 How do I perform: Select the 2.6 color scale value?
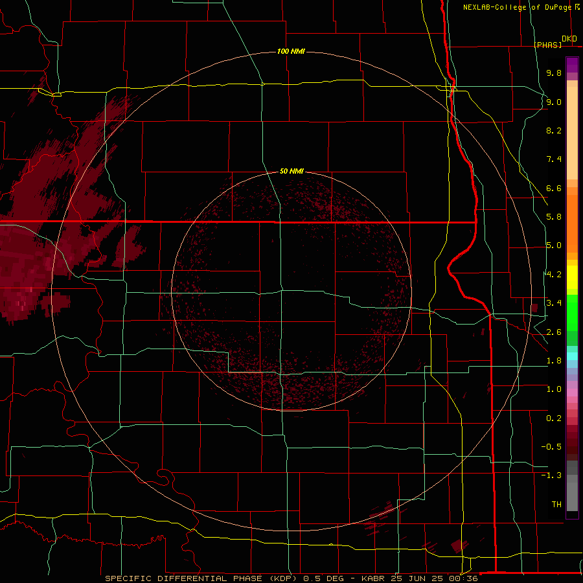pos(554,332)
